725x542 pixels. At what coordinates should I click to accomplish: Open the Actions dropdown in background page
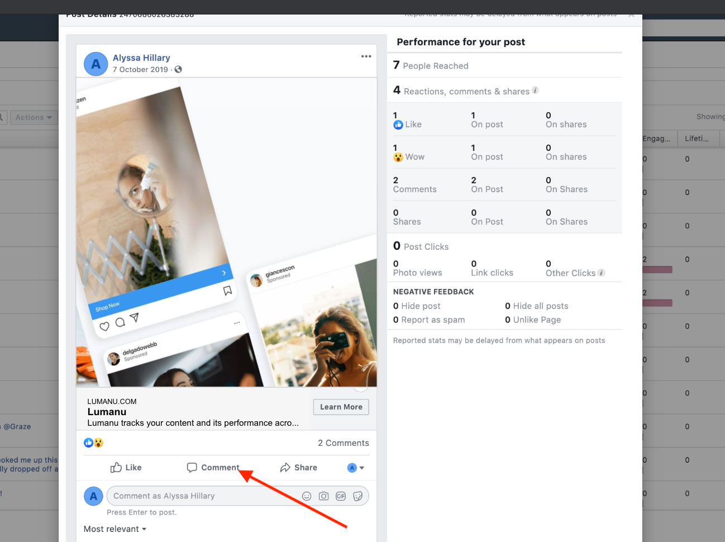coord(33,117)
